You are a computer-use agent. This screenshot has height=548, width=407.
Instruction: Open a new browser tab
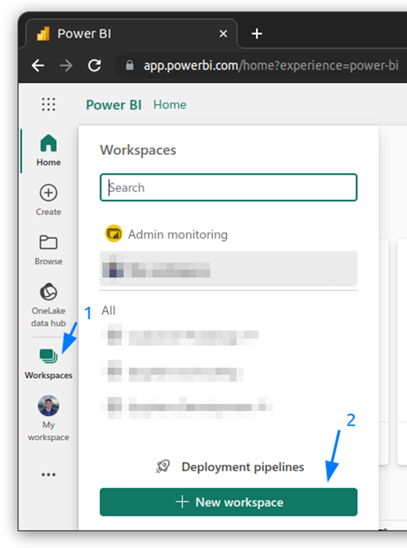257,34
